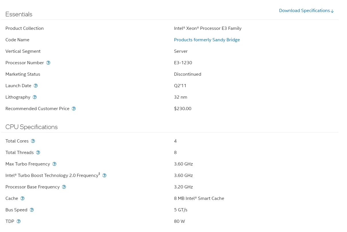Open Max Turbo Frequency info icon
Screen dimensions: 347x232
pyautogui.click(x=54, y=164)
